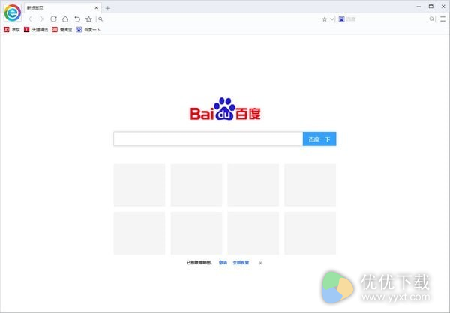This screenshot has height=313, width=450.
Task: Open the 京东 bookmark
Action: point(12,29)
